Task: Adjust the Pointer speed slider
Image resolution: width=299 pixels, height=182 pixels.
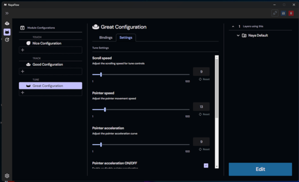Action: 105,110
